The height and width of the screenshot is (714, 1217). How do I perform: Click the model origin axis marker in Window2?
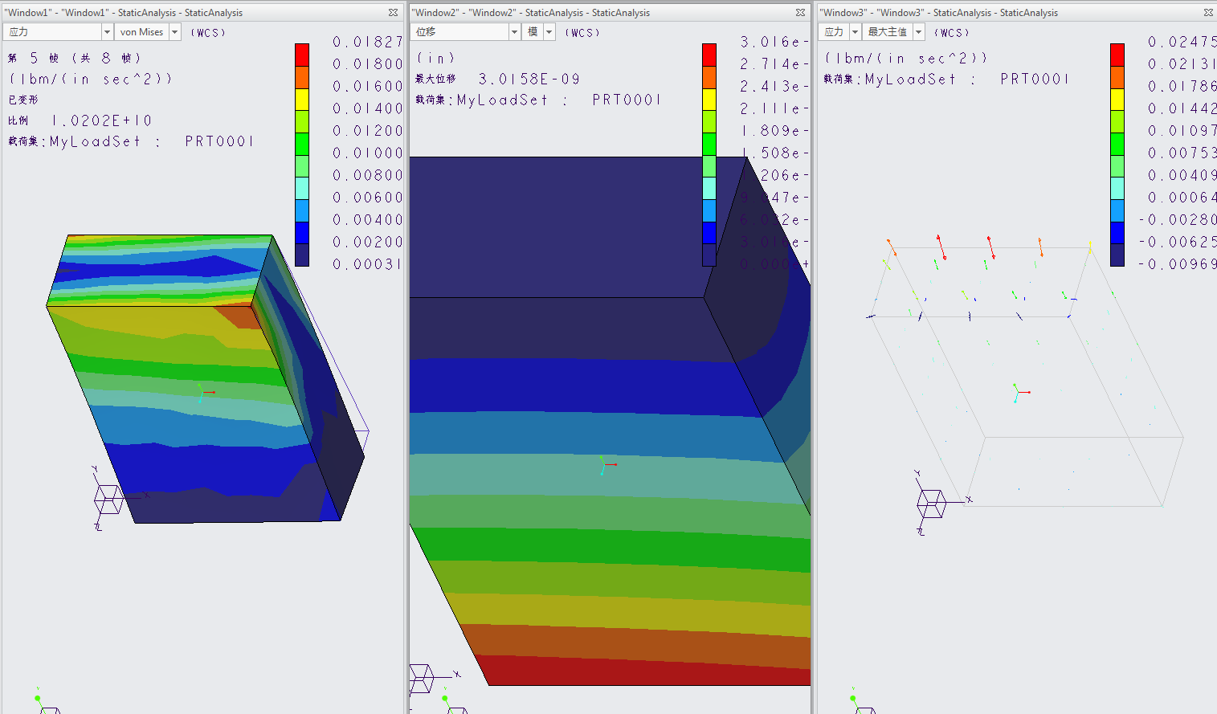[x=604, y=465]
